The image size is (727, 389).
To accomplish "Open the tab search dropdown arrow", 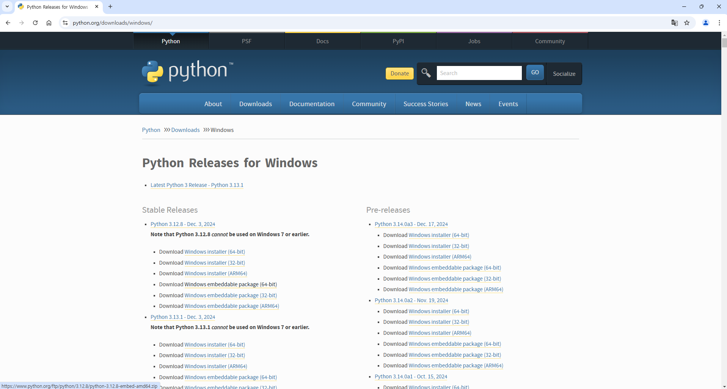I will pos(7,6).
